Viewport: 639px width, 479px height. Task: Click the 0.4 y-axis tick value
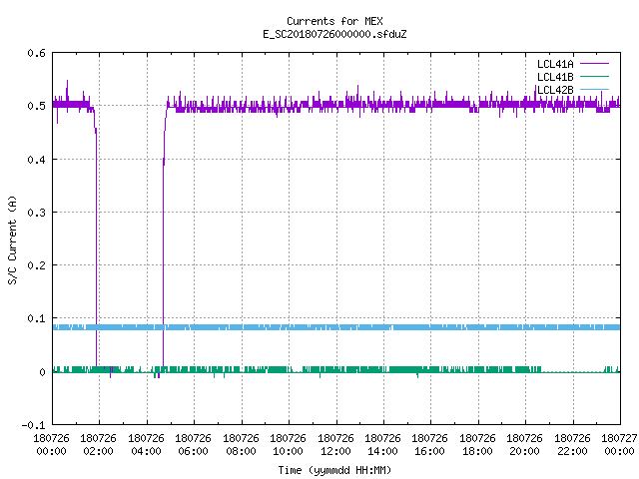[x=36, y=160]
